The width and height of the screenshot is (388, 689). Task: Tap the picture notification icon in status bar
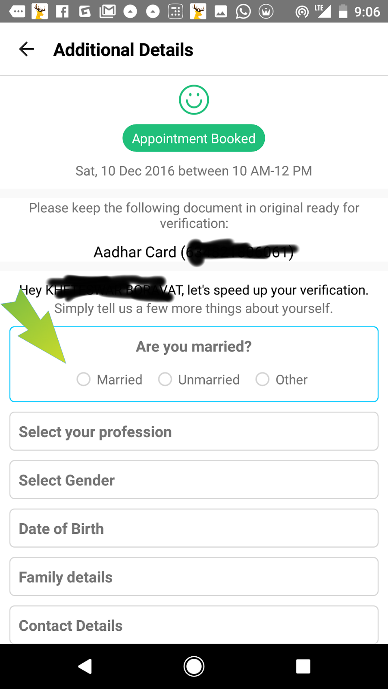click(x=221, y=12)
